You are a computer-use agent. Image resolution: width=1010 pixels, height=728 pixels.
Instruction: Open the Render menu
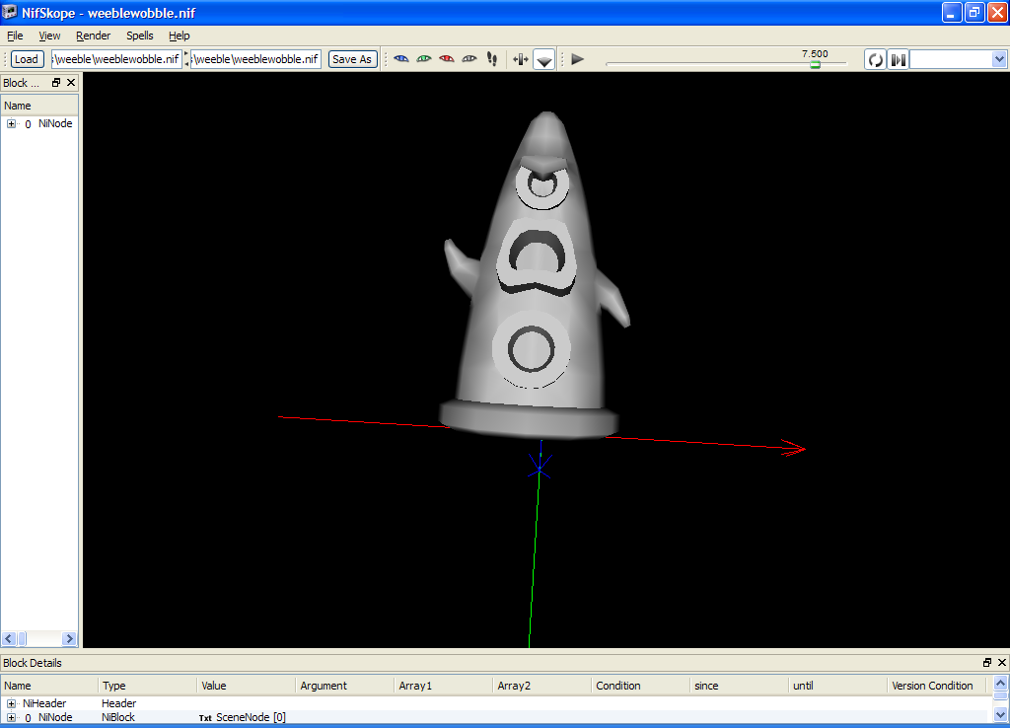click(93, 36)
